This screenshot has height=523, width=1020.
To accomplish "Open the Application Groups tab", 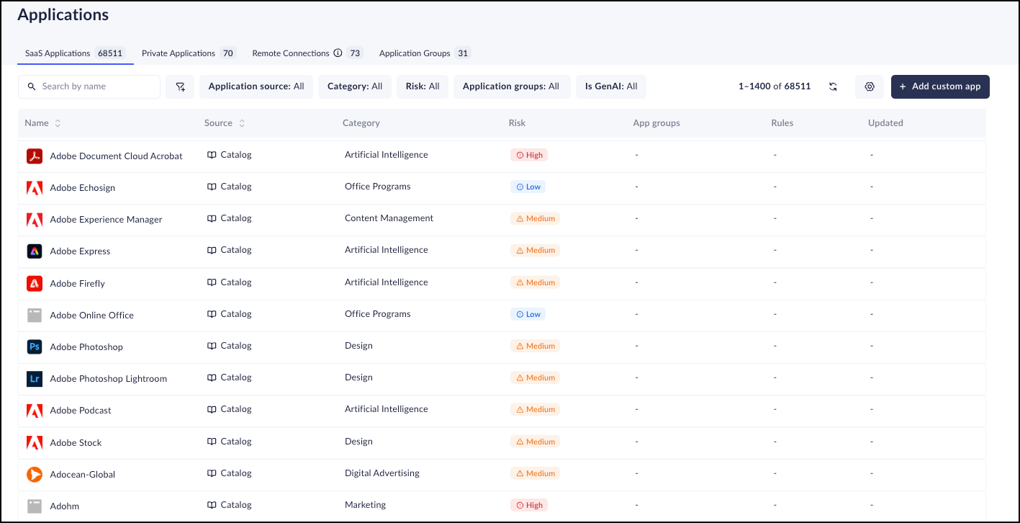I will 415,53.
